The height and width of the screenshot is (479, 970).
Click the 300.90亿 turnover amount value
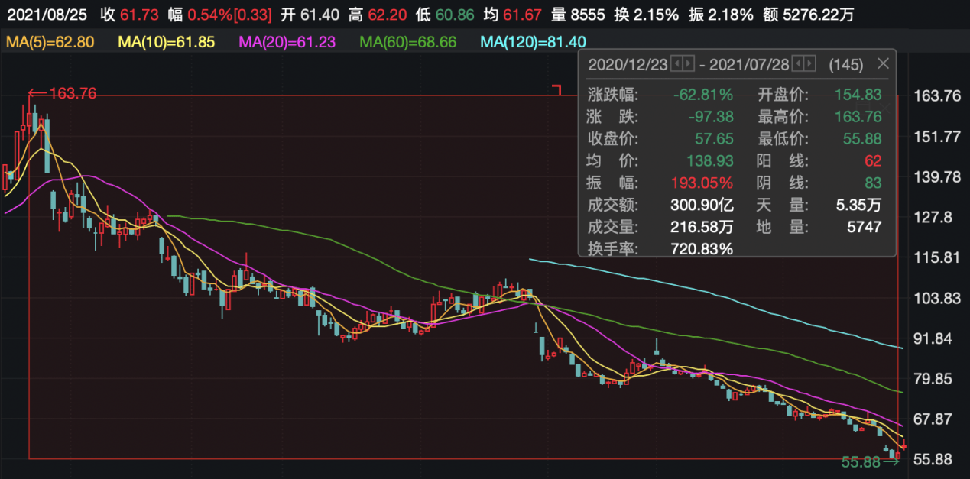(x=702, y=205)
